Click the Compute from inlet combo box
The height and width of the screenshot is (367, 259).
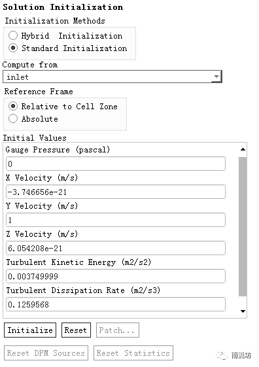pyautogui.click(x=112, y=77)
